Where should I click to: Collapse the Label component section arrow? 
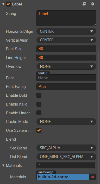pyautogui.click(x=3, y=4)
